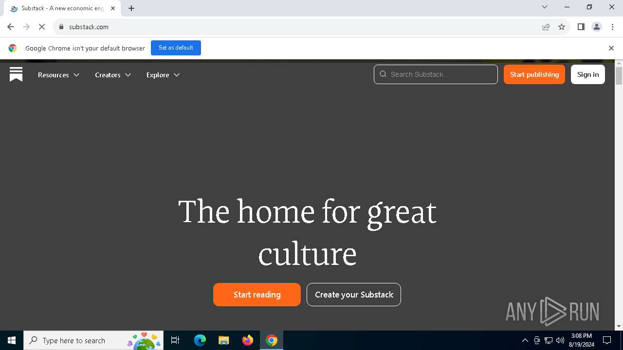Launch Microsoft Edge from taskbar
623x350 pixels.
tap(200, 340)
